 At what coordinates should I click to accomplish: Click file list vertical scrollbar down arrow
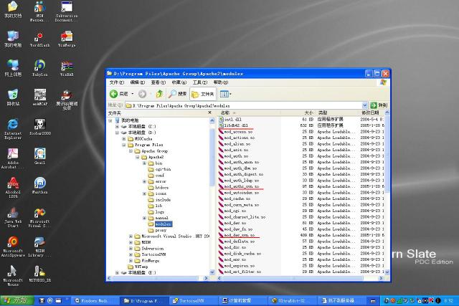(387, 272)
